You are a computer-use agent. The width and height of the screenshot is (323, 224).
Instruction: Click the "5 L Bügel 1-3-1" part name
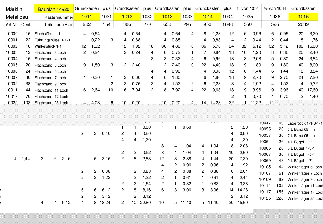pyautogui.click(x=301, y=148)
